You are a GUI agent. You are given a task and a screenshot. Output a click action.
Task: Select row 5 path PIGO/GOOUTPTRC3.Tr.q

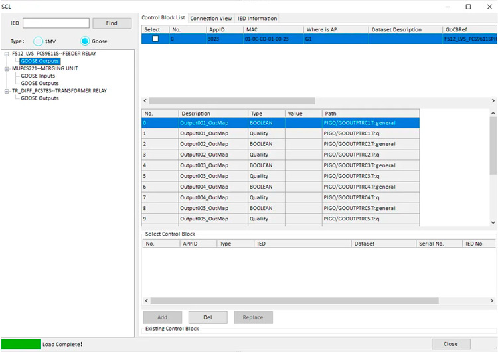point(371,176)
